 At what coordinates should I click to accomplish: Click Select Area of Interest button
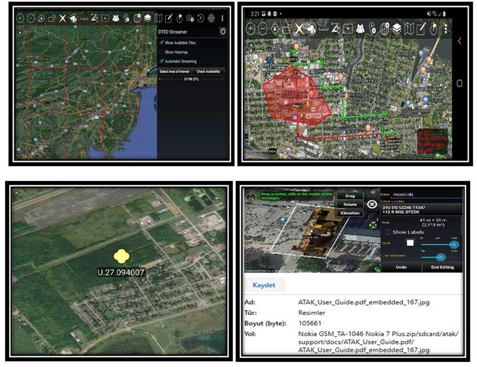(175, 71)
